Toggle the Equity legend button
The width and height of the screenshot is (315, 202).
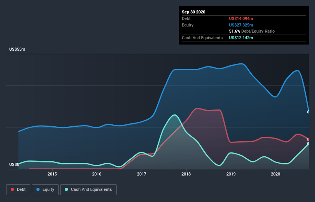click(x=45, y=190)
